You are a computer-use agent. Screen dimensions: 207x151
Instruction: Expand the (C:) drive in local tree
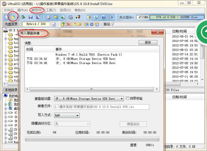pyautogui.click(x=6, y=113)
